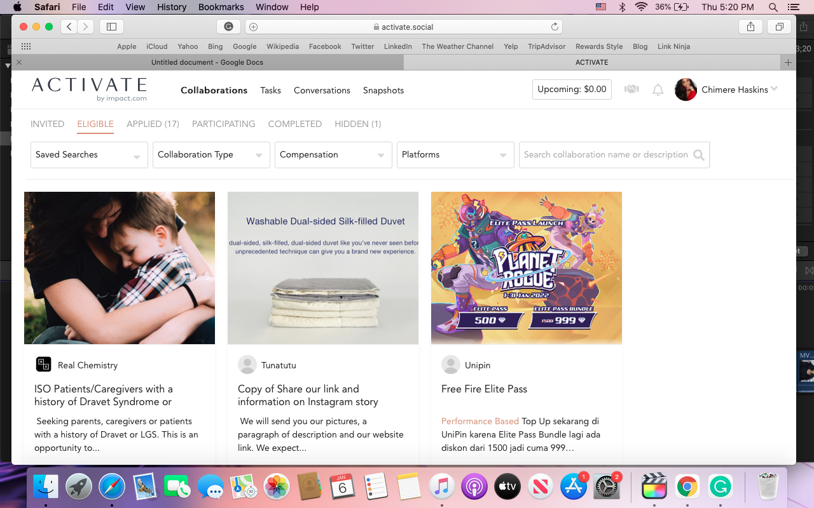Click the Tunatutu brand avatar
Image resolution: width=814 pixels, height=508 pixels.
[247, 364]
